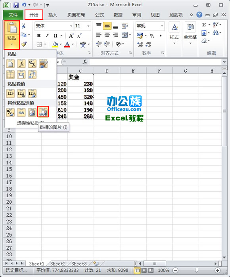The height and width of the screenshot is (277, 230).
Task: Toggle Italic formatting
Action: coord(47,36)
